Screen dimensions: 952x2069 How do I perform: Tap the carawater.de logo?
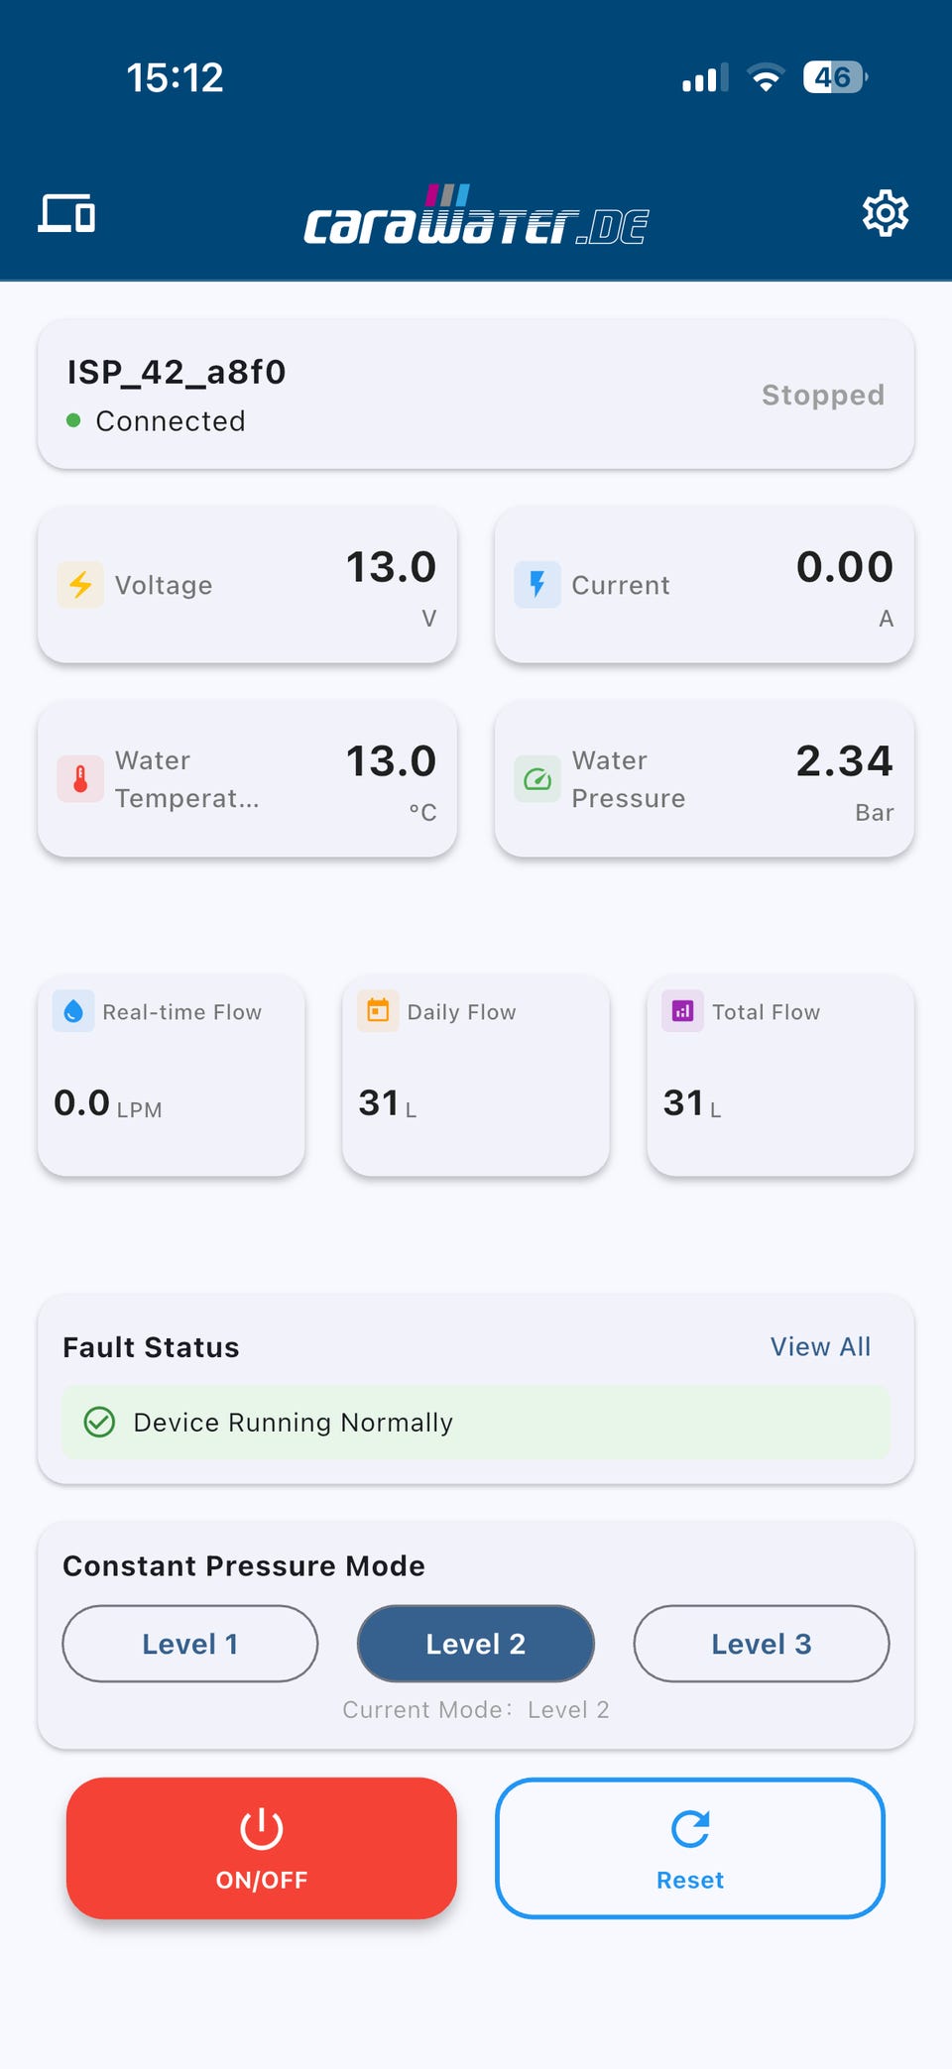[x=476, y=216]
